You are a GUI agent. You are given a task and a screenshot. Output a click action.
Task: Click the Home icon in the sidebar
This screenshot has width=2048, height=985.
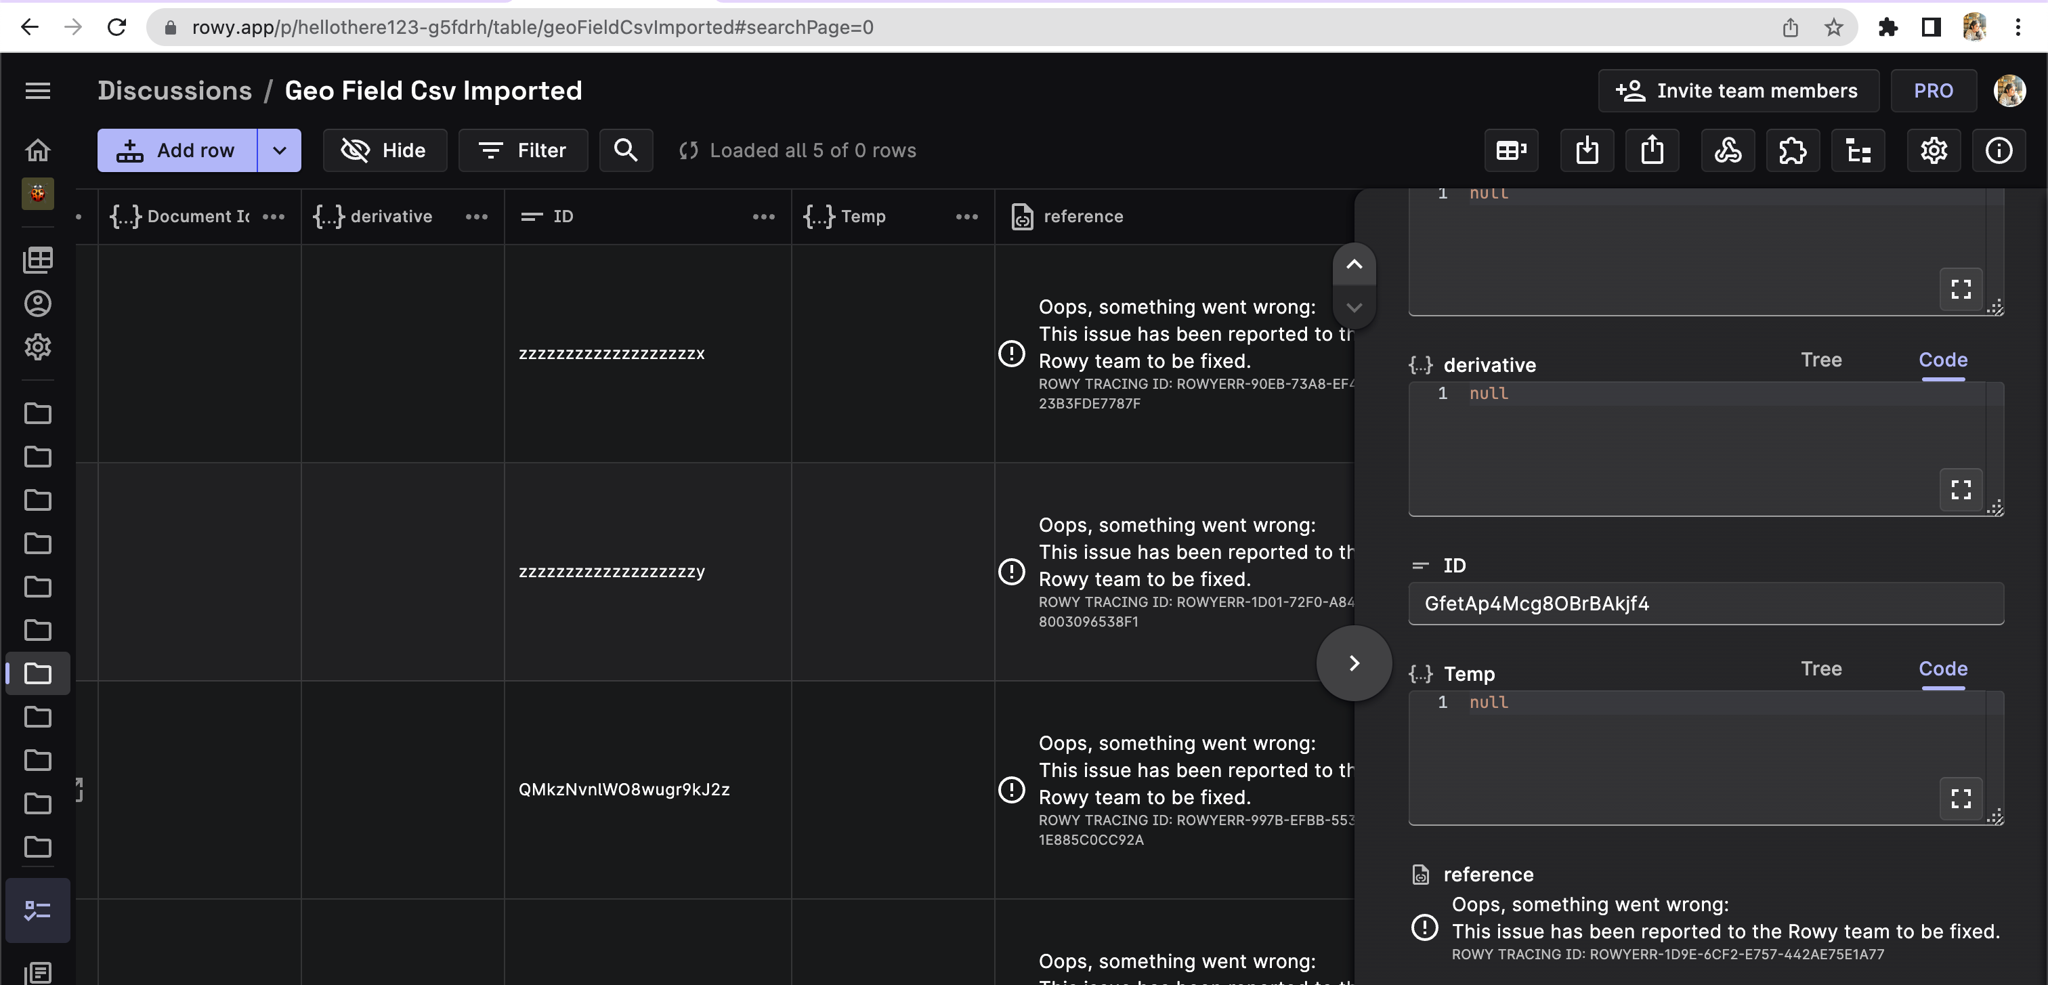pos(37,150)
